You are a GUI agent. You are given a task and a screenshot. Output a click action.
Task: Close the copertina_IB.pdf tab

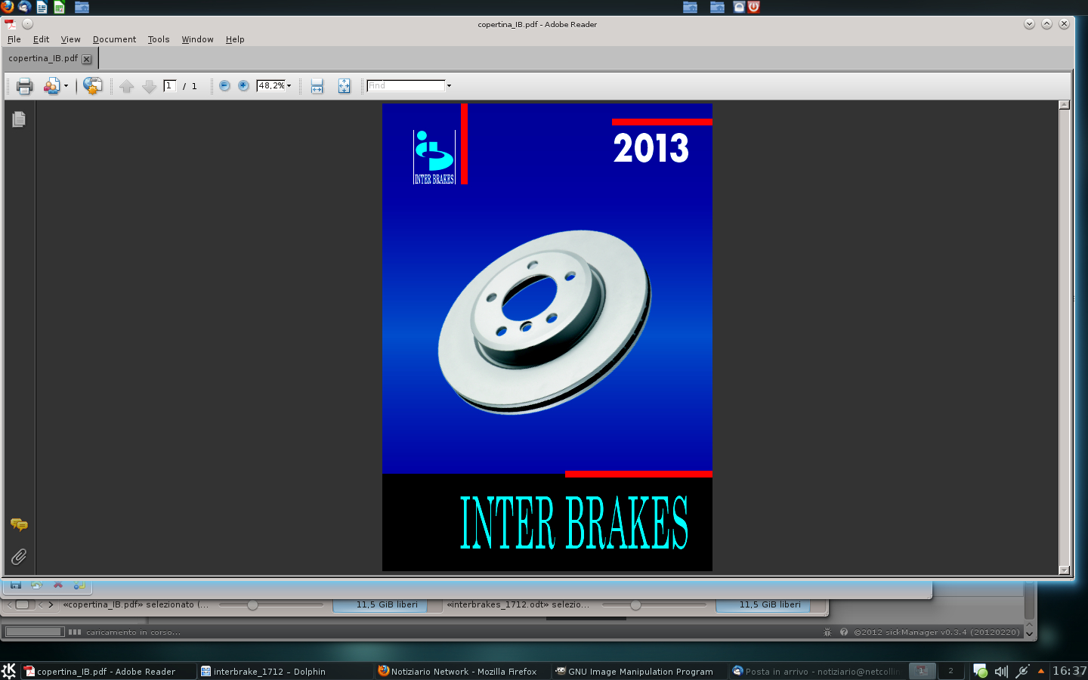point(87,59)
